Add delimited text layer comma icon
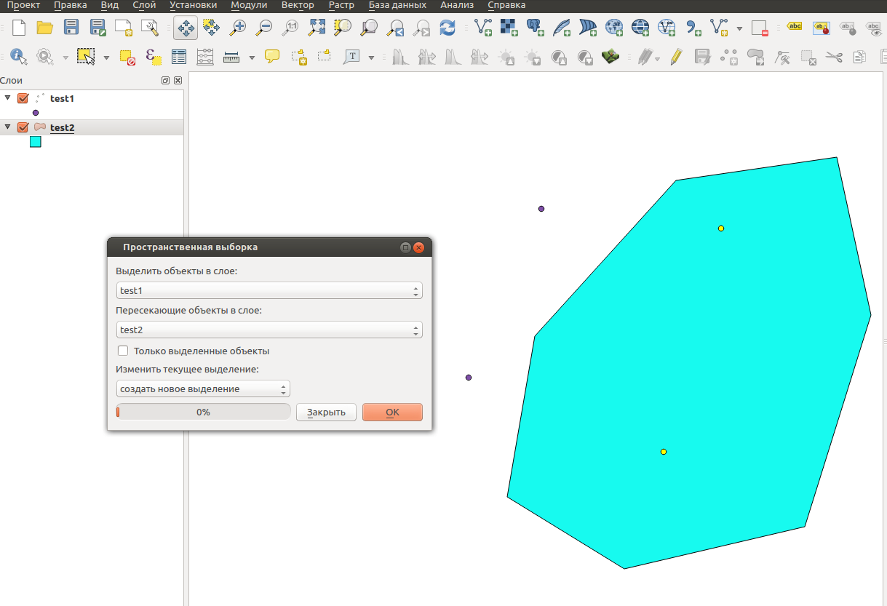887x606 pixels. [x=693, y=28]
